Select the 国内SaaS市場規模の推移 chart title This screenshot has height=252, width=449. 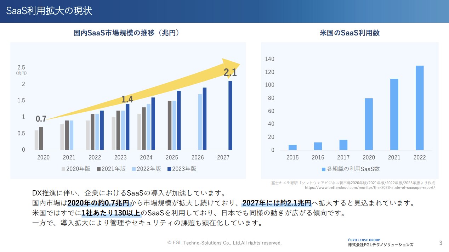point(126,33)
